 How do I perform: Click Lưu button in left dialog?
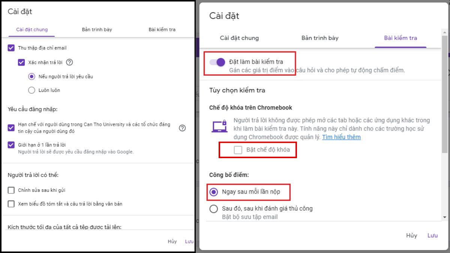(189, 241)
